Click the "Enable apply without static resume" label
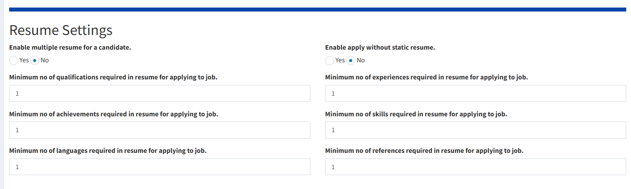Image resolution: width=631 pixels, height=189 pixels. (x=380, y=47)
